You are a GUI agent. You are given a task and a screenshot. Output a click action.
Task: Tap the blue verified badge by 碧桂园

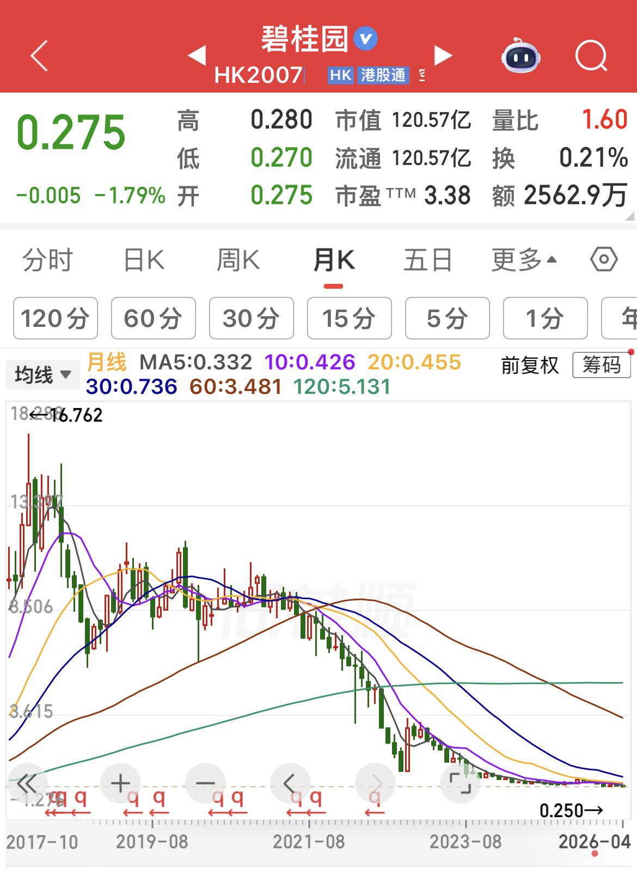click(x=365, y=39)
